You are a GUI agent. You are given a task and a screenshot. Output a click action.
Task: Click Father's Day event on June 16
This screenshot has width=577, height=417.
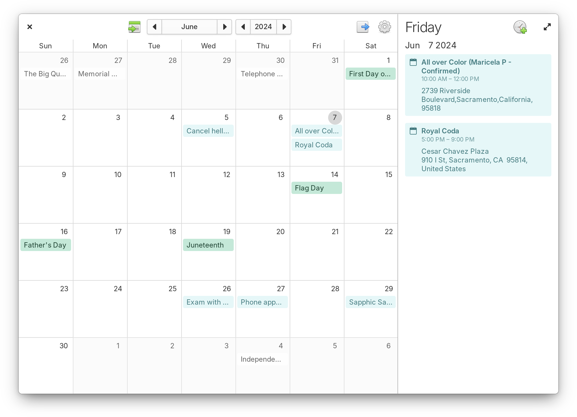45,245
